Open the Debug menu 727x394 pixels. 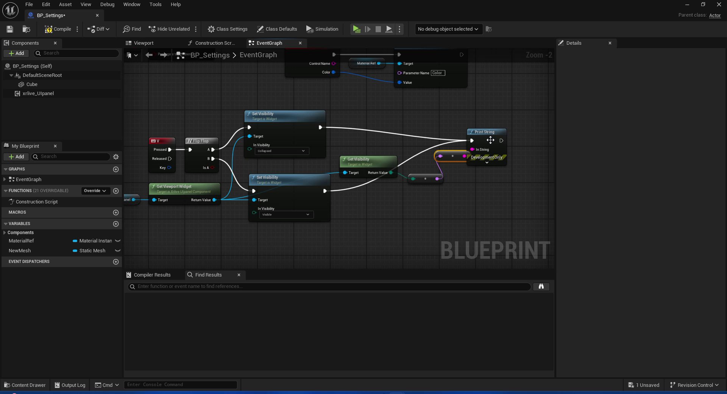coord(107,5)
